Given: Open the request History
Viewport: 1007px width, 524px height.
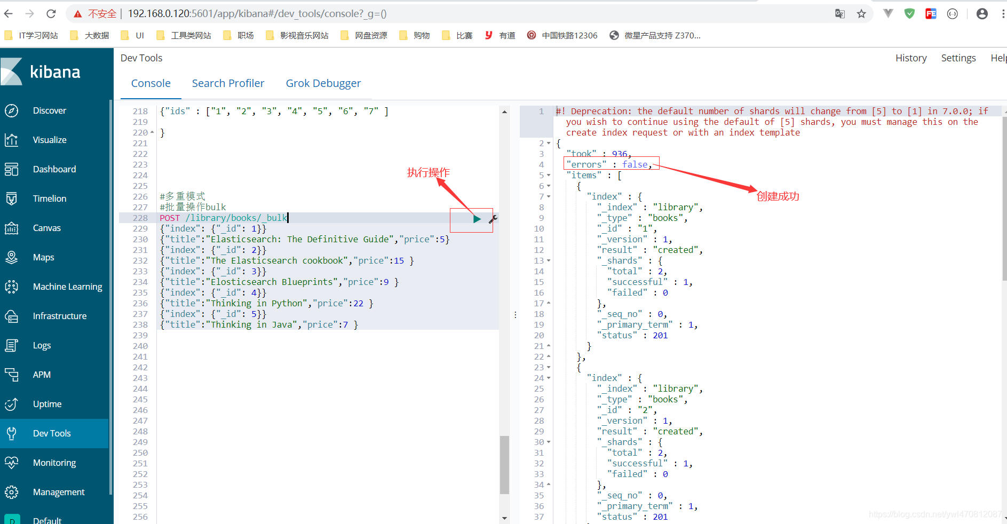Looking at the screenshot, I should (911, 58).
